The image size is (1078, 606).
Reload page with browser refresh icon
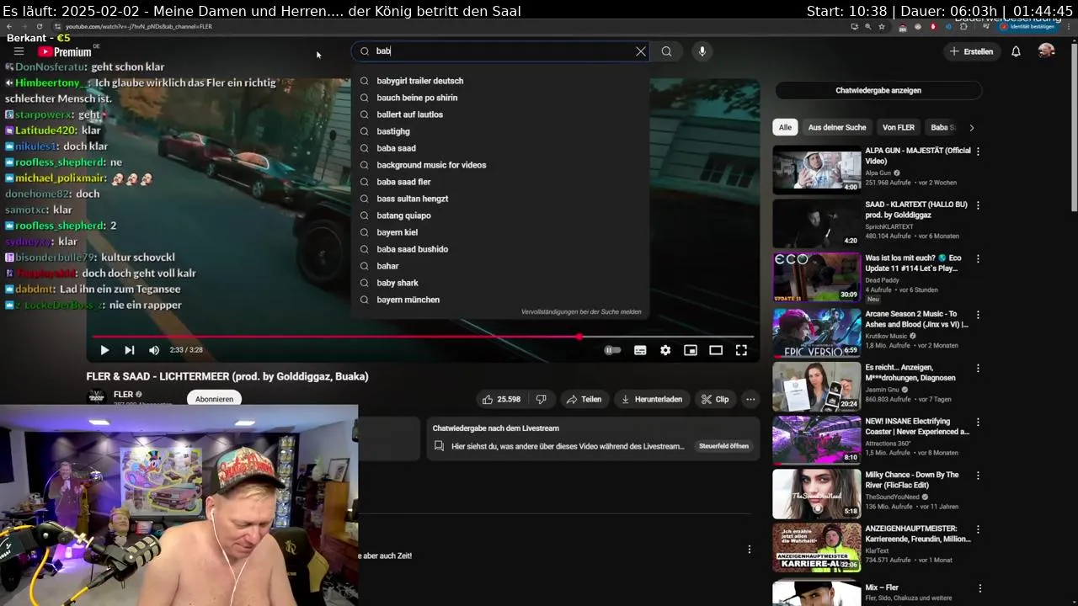[x=39, y=26]
